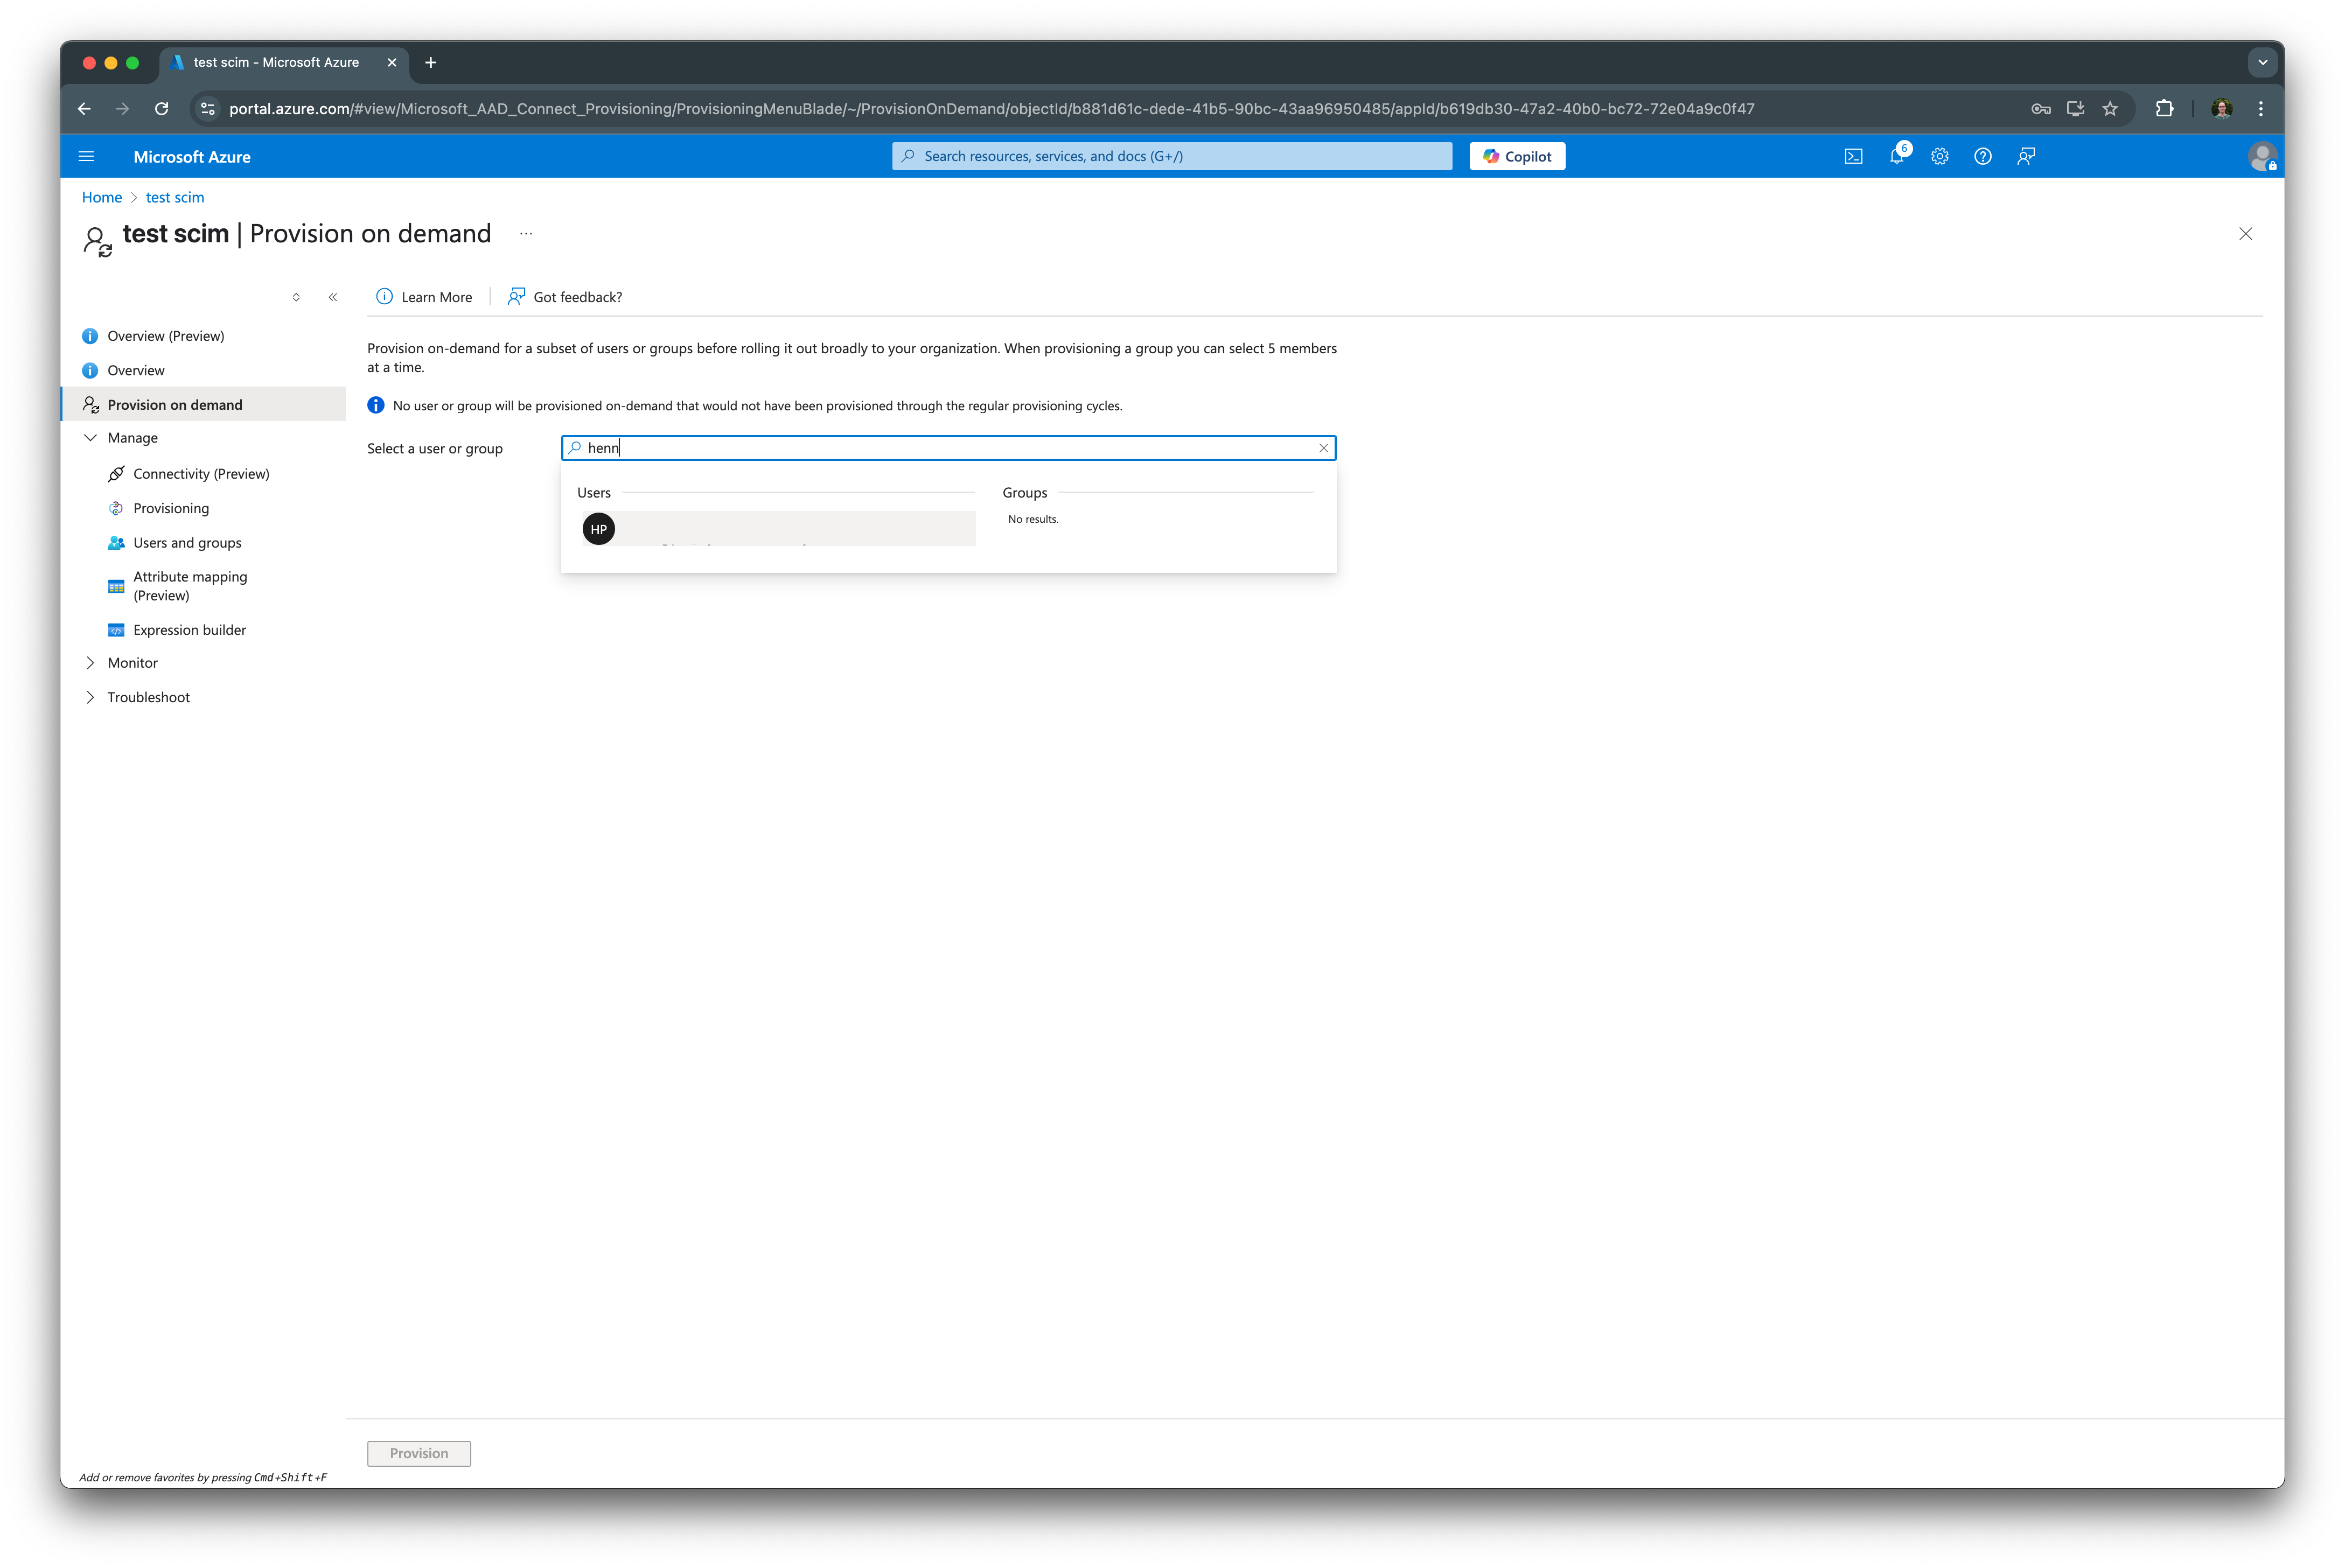Click the Provision button
The width and height of the screenshot is (2345, 1568).
[x=419, y=1453]
